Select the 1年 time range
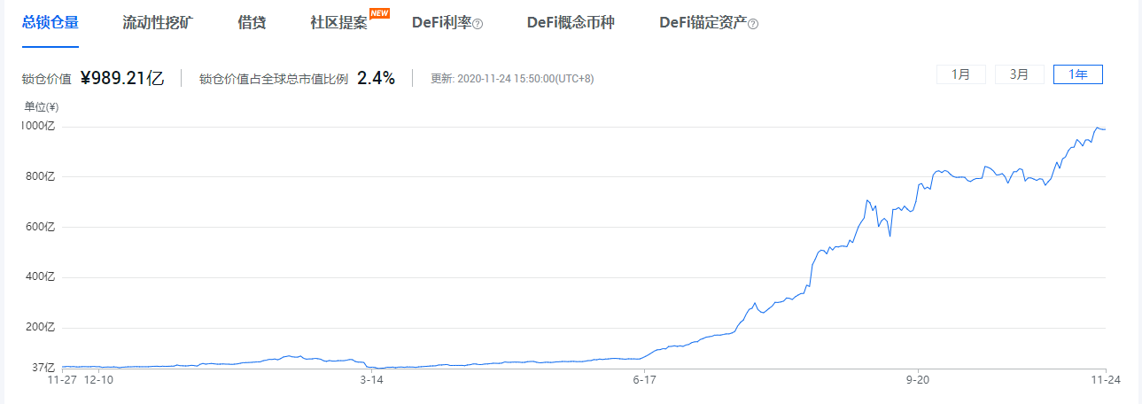This screenshot has width=1142, height=404. tap(1078, 74)
